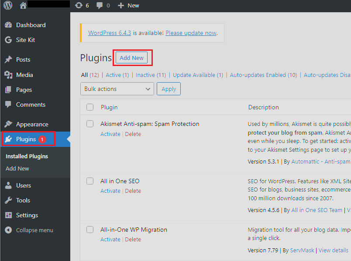Click the Pages icon in sidebar

coord(8,90)
